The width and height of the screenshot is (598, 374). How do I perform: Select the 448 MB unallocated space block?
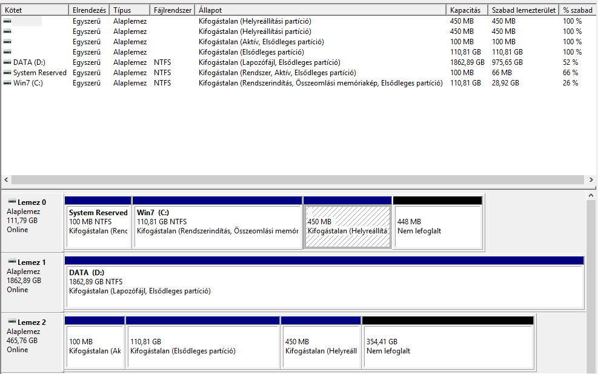pos(438,223)
